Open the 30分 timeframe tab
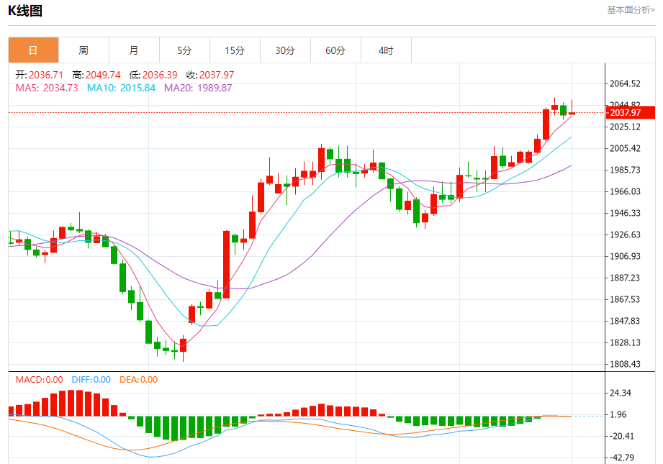Image resolution: width=663 pixels, height=464 pixels. point(285,50)
